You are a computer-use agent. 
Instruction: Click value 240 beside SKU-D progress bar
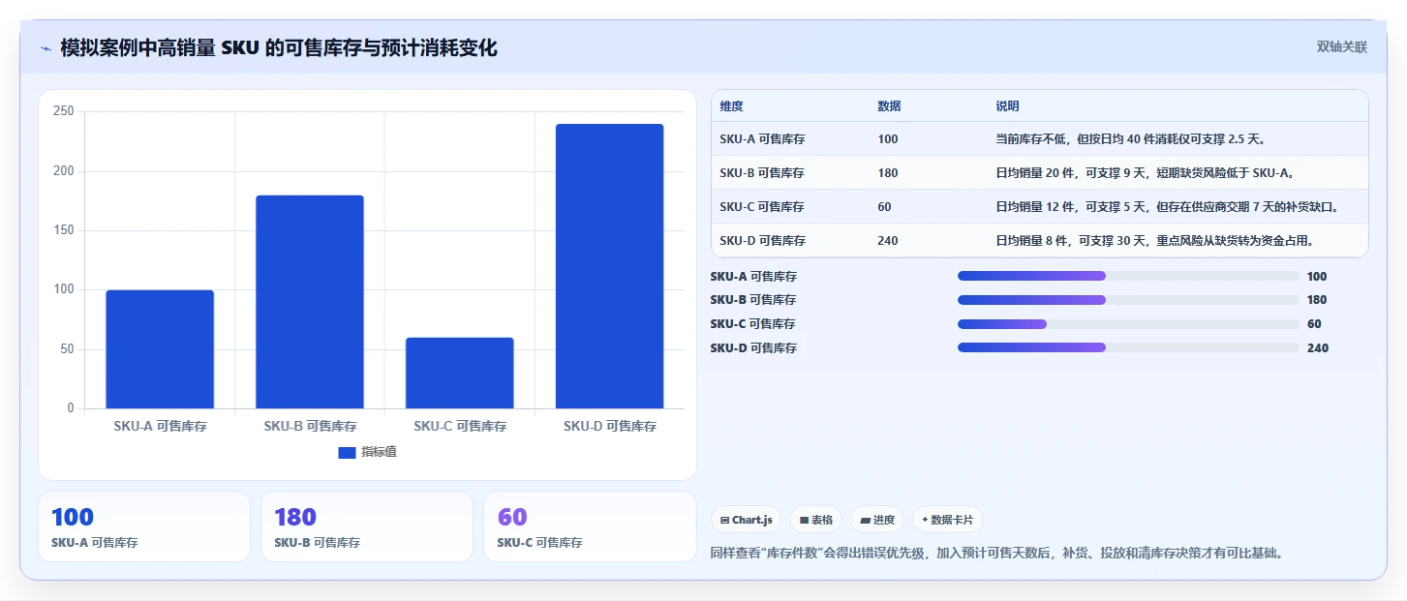click(x=1318, y=348)
